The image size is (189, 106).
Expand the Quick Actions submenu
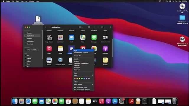pyautogui.click(x=83, y=85)
